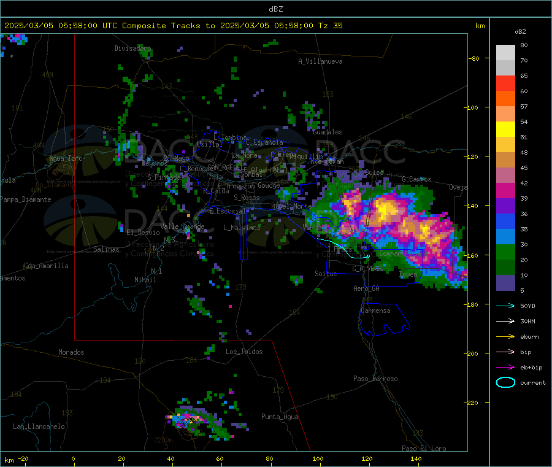Click the cyan 50YD arrow legend icon
This screenshot has width=552, height=467.
(505, 306)
